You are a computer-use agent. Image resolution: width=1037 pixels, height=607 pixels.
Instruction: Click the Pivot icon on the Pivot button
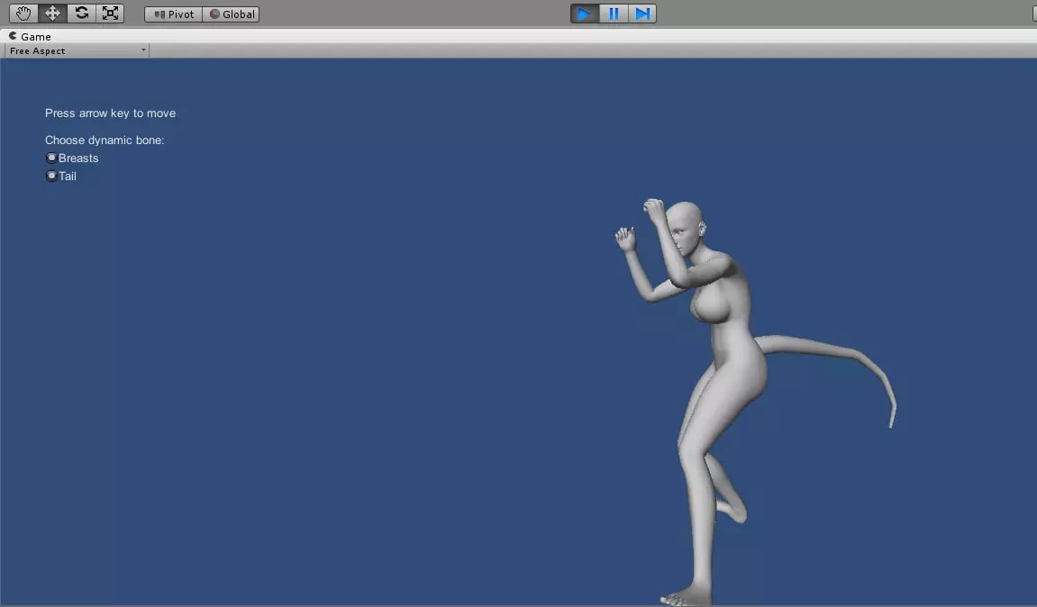(x=159, y=14)
